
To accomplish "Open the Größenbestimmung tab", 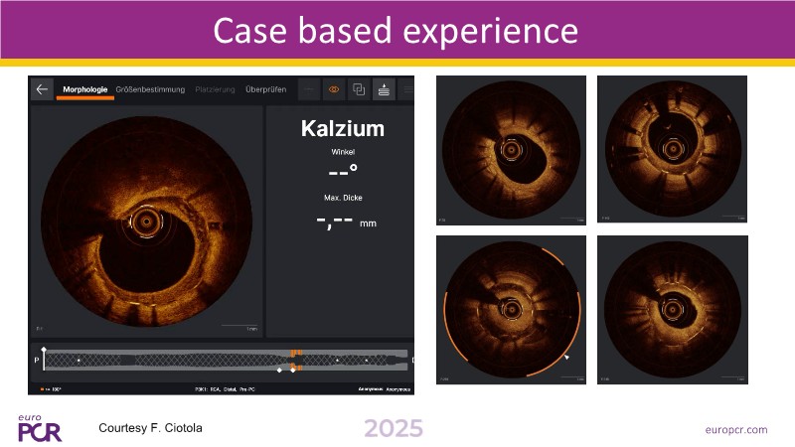I will (150, 89).
